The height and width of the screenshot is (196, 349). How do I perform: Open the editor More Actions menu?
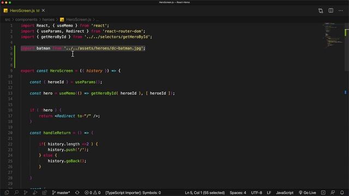coord(341,10)
